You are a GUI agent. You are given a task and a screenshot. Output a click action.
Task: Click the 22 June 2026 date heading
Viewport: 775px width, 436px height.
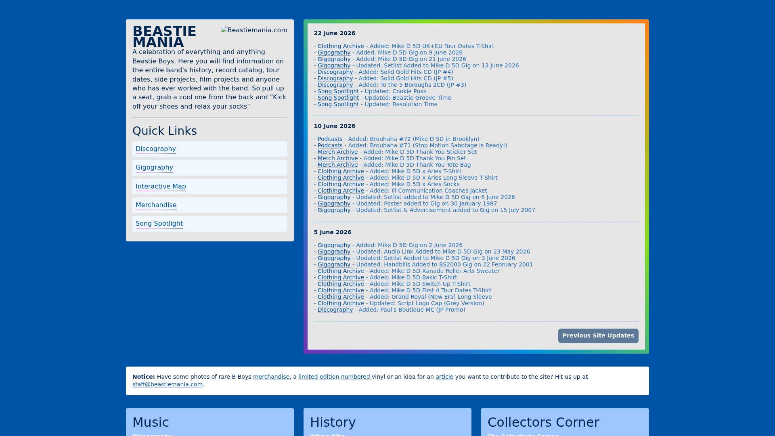[x=335, y=34]
